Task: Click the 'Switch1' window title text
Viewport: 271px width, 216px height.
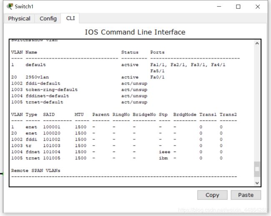Action: coord(24,7)
